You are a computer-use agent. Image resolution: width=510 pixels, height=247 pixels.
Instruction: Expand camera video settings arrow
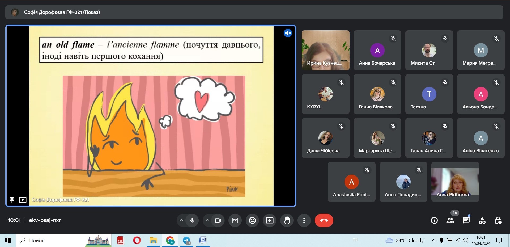[208, 220]
